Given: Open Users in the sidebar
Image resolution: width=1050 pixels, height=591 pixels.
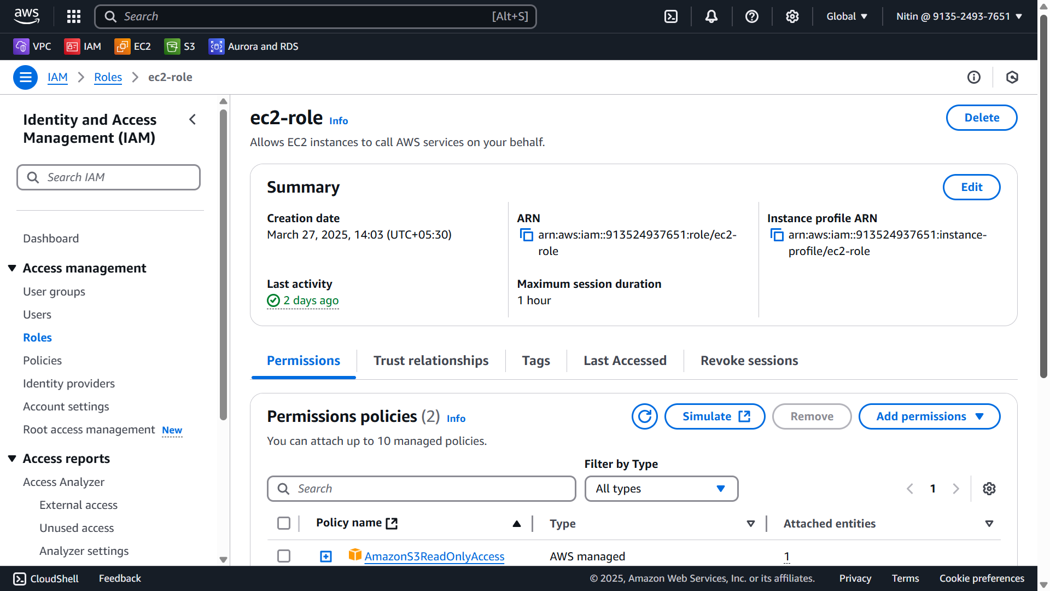Looking at the screenshot, I should click(37, 315).
